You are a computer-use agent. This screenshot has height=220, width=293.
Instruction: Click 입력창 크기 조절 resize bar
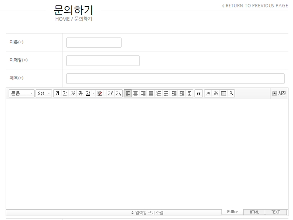(147, 213)
